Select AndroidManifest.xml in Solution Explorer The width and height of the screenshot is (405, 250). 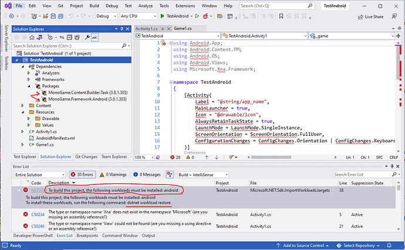[x=55, y=138]
